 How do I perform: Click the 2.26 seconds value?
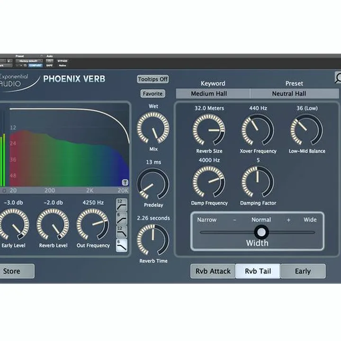point(153,218)
